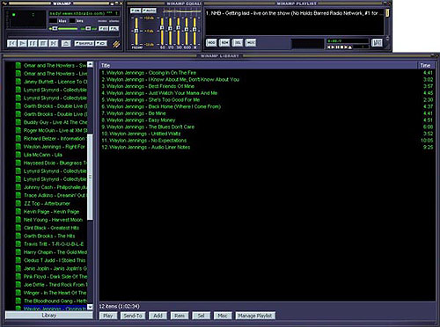Viewport: 440px width, 327px height.
Task: Click the playlist icon beside ZZ Top - Afterburner
Action: click(18, 203)
